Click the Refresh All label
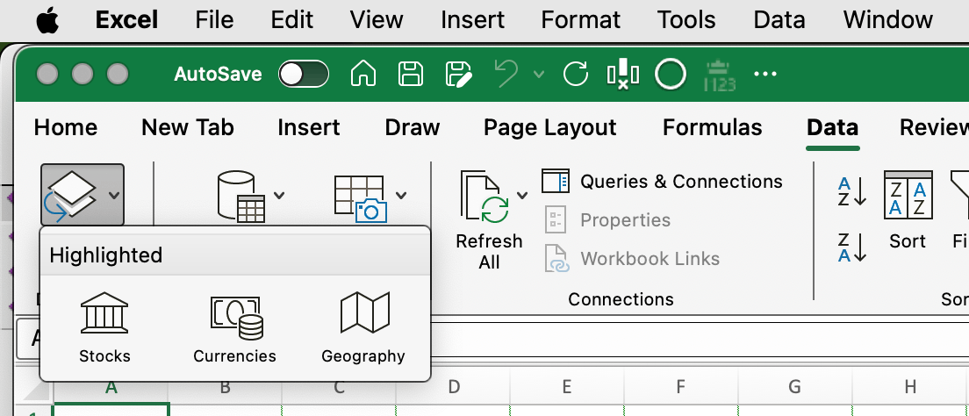Screen dimensions: 969x416 [489, 251]
